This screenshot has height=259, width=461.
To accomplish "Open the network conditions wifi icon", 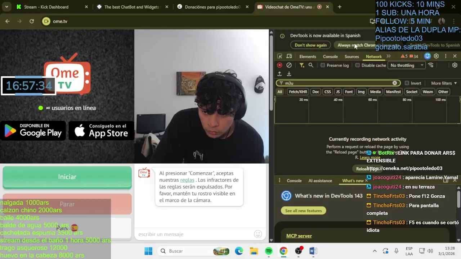I will tap(431, 65).
